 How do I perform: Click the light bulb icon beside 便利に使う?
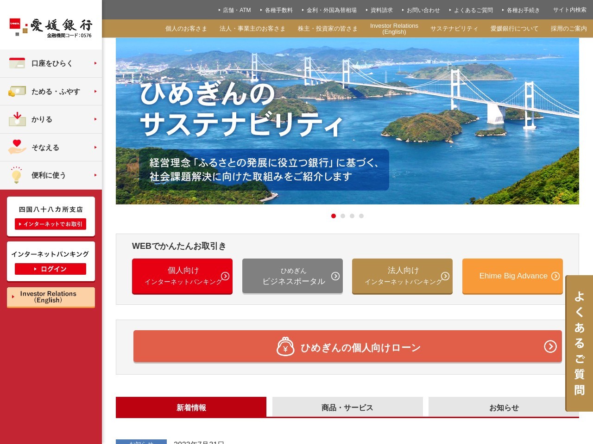[x=17, y=175]
